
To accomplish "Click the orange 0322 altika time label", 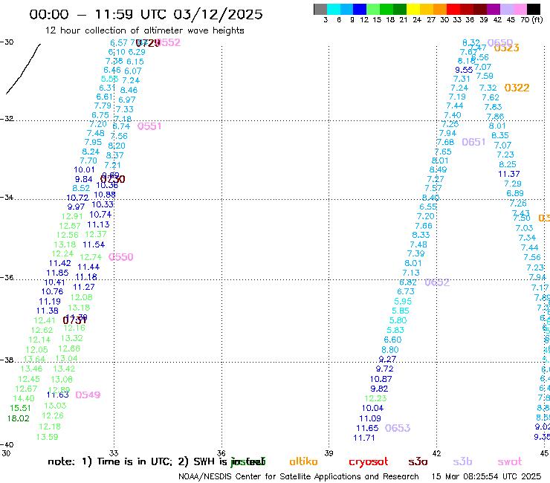I will [x=517, y=88].
